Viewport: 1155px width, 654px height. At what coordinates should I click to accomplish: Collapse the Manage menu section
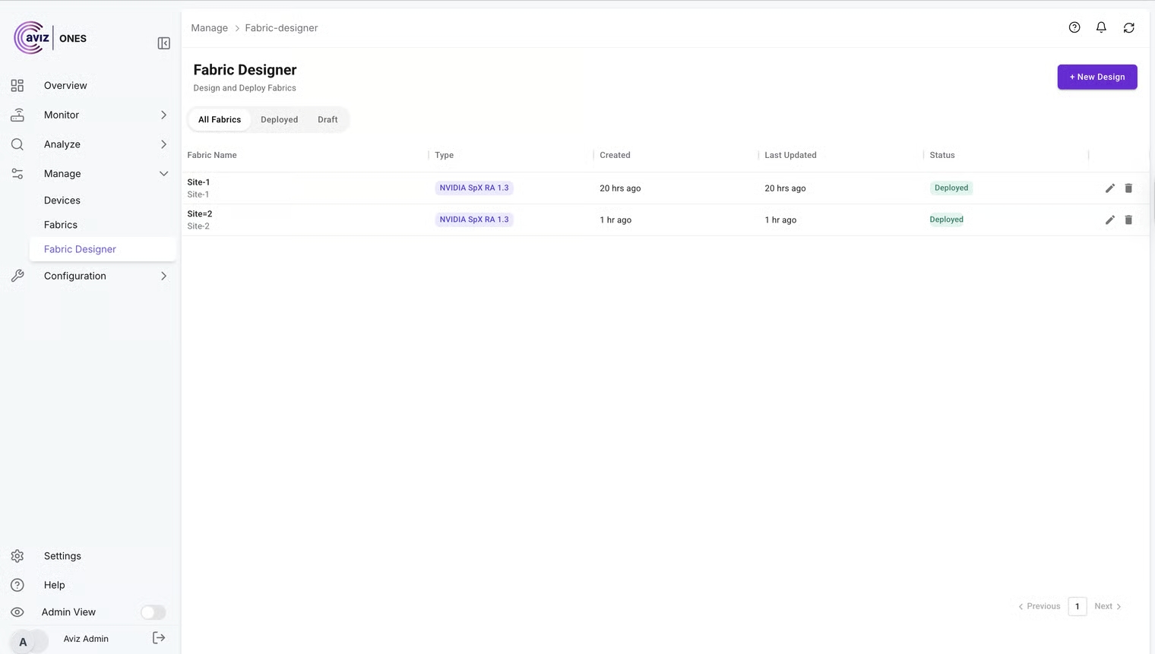coord(163,174)
